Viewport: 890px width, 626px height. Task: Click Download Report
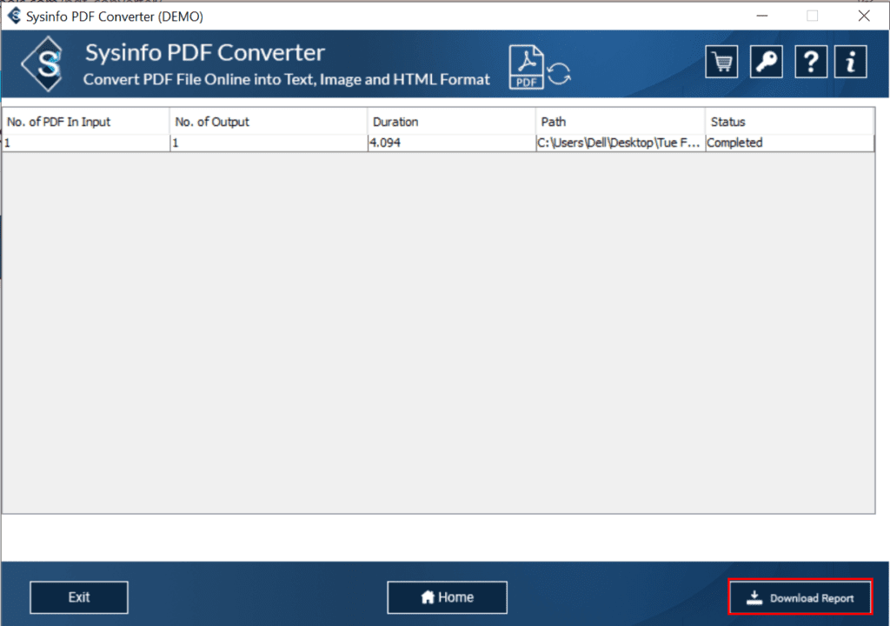(x=800, y=597)
